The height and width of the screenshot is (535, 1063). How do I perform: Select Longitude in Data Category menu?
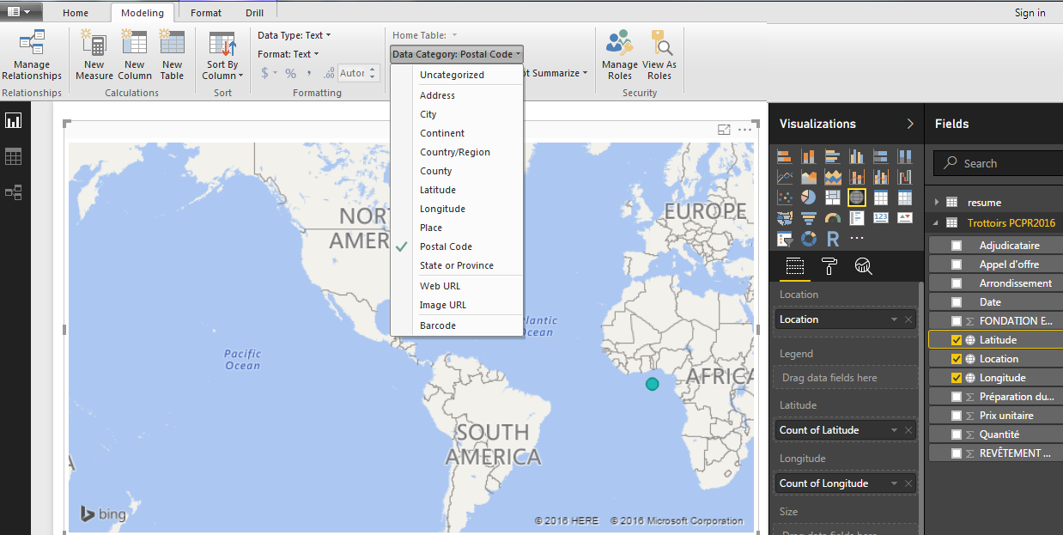pyautogui.click(x=457, y=209)
